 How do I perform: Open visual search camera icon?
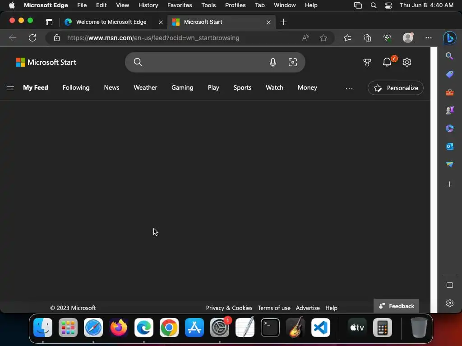[292, 62]
